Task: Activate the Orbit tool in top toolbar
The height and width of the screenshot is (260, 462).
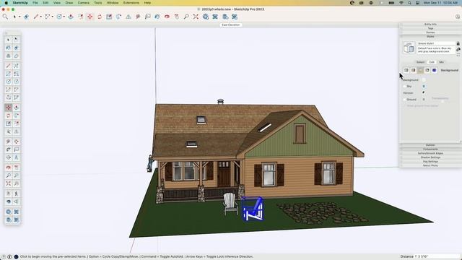Action: coord(167,17)
